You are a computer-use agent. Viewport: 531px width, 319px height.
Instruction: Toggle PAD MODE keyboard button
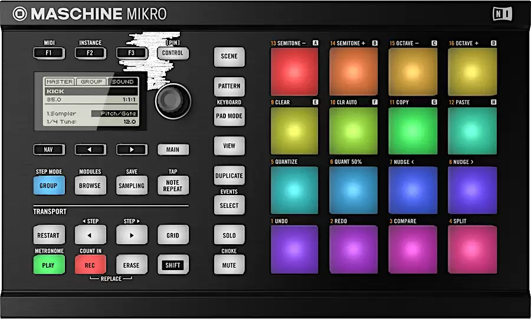click(230, 116)
